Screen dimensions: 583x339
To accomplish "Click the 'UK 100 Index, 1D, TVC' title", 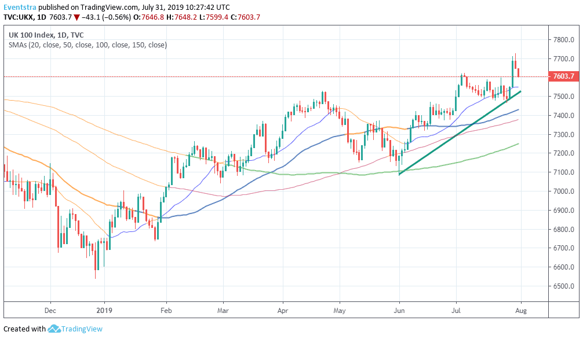I will (x=46, y=35).
